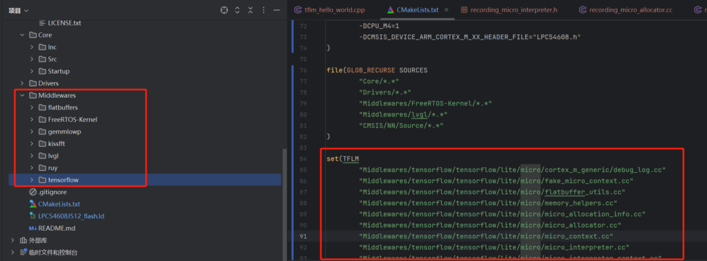The height and width of the screenshot is (261, 707).
Task: Click the markdown icon beside README.md
Action: tap(32, 229)
